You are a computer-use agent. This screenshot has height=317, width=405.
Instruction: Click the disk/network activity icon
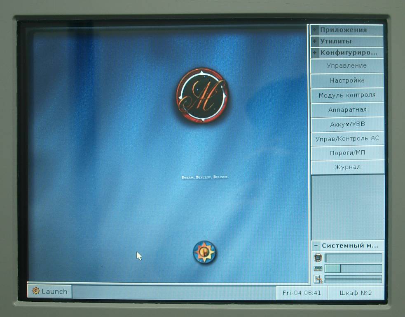click(318, 279)
